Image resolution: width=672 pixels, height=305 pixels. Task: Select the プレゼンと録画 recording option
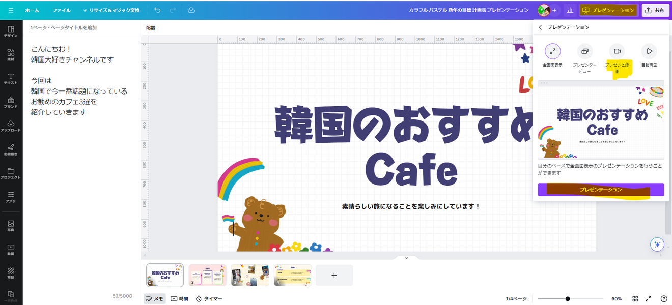point(618,54)
